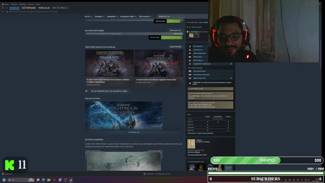This screenshot has height=183, width=325.
Task: Click the Steam Girdisi API'ı icon
Action: click(190, 78)
